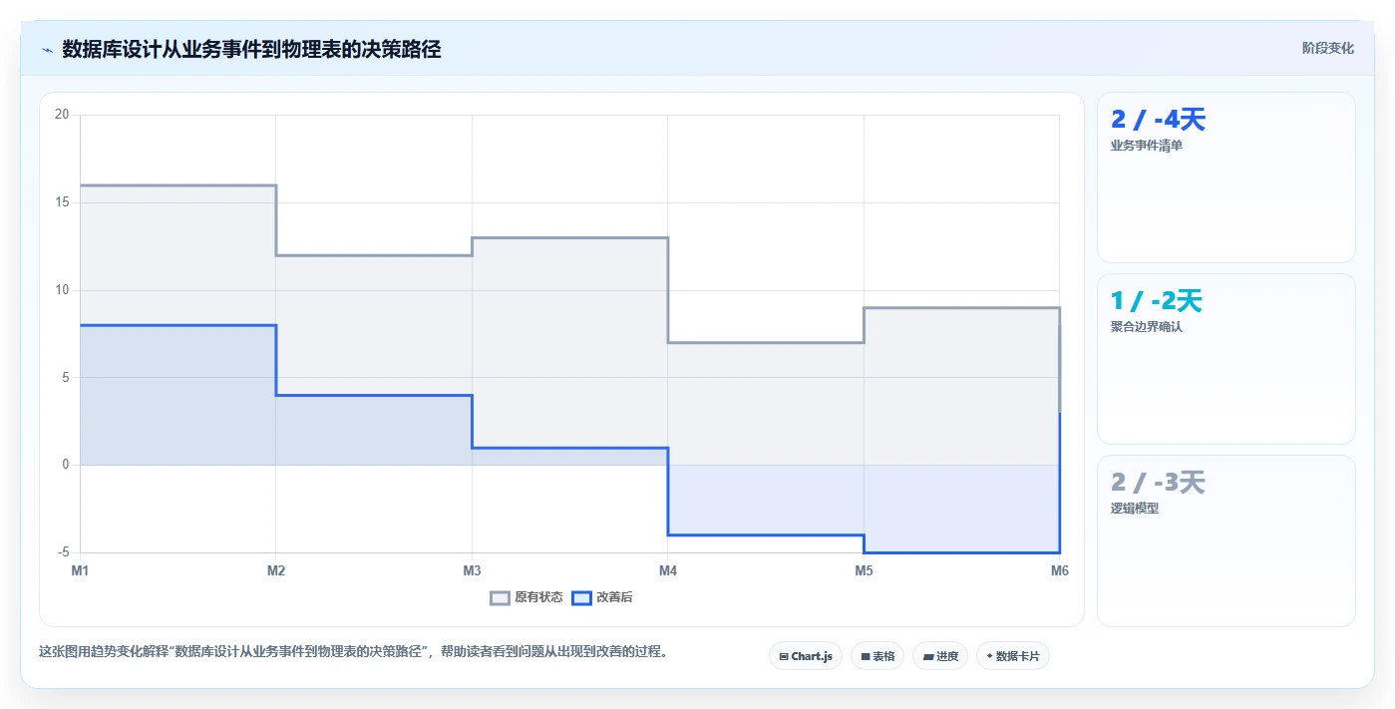Click the 改善后 legend text
1395x709 pixels.
pos(614,597)
